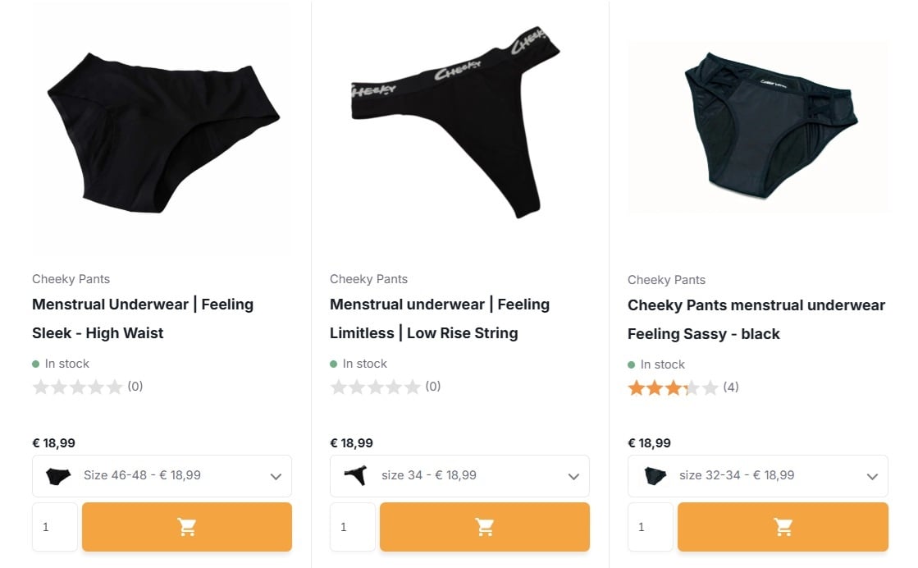Click the Feeling Sleek star rating
This screenshot has height=568, width=918.
point(78,387)
